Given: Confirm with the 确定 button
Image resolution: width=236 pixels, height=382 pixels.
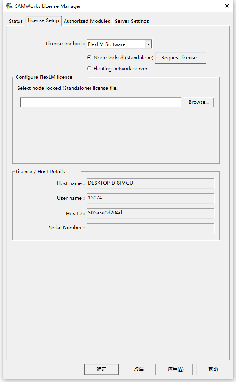Looking at the screenshot, I should coord(101,369).
